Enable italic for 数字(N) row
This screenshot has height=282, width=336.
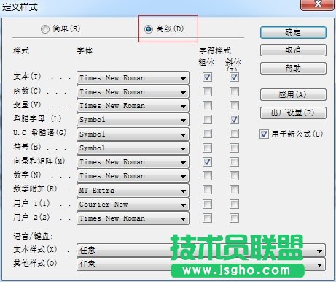pyautogui.click(x=234, y=175)
